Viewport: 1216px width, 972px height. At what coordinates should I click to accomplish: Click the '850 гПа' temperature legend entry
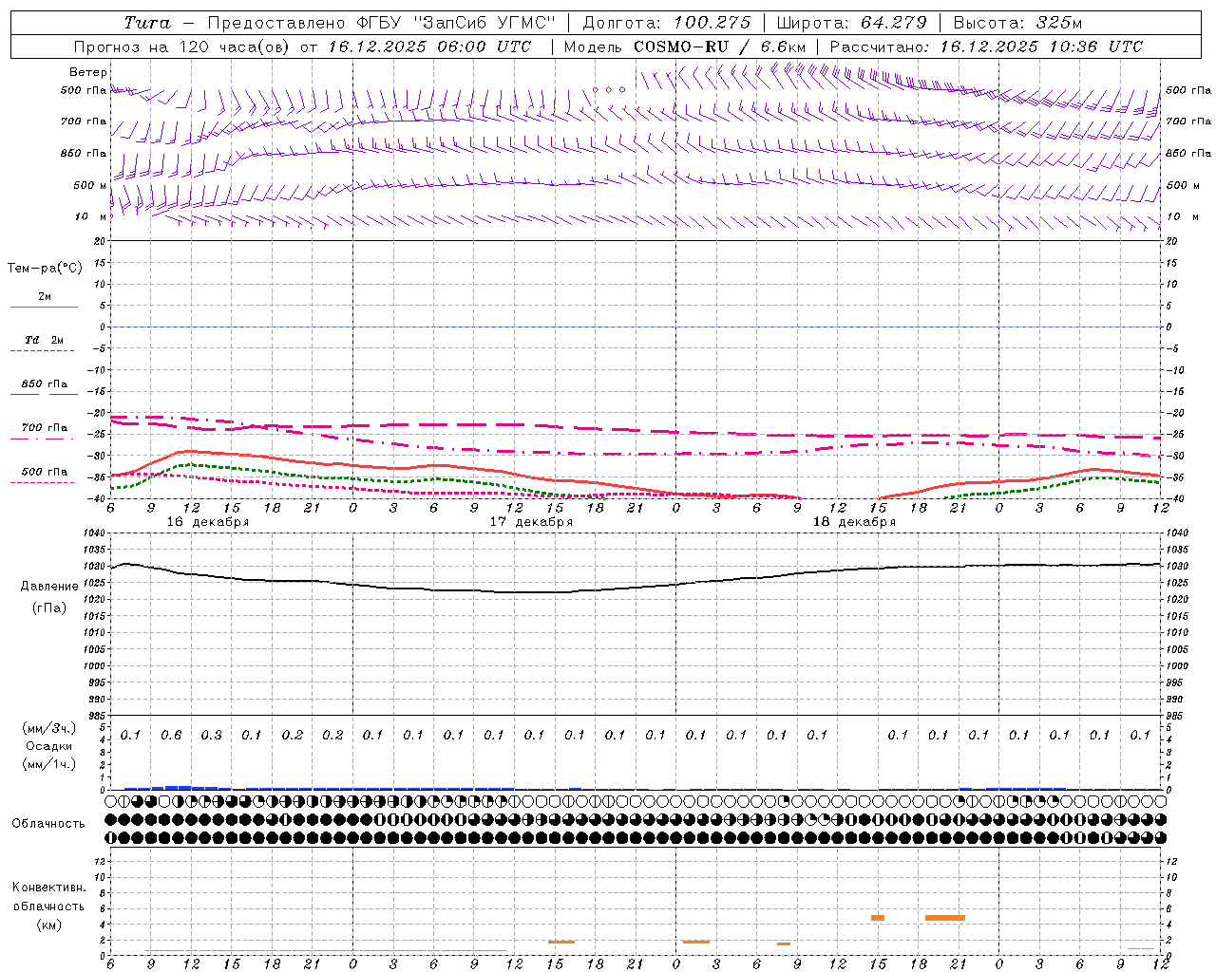pyautogui.click(x=44, y=384)
